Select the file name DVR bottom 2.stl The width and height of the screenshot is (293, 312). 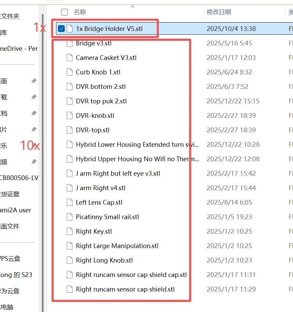101,86
